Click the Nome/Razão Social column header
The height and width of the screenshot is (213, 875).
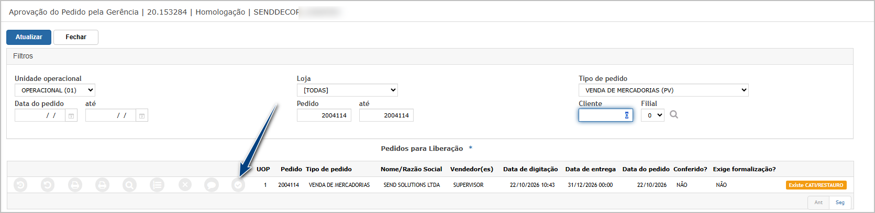coord(411,169)
